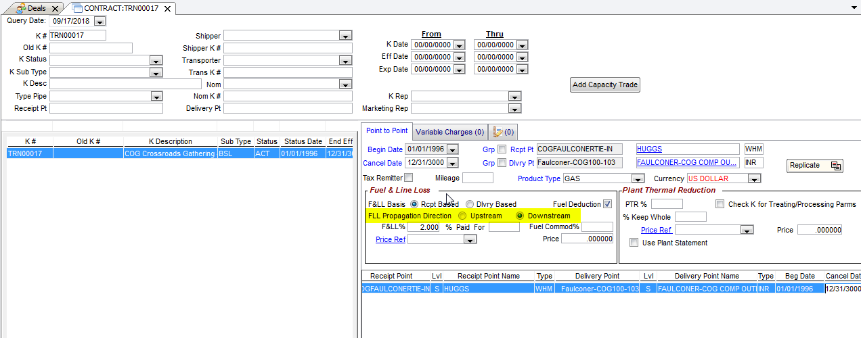Viewport: 861px width, 338px height.
Task: Enable the Tax Remitter checkbox
Action: [408, 178]
